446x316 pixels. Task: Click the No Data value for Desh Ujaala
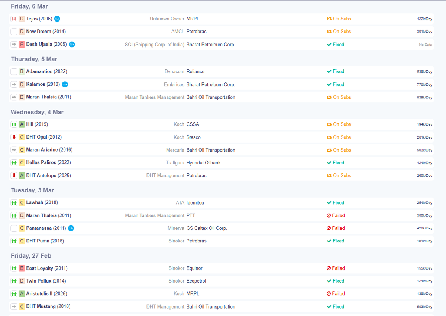pos(426,45)
